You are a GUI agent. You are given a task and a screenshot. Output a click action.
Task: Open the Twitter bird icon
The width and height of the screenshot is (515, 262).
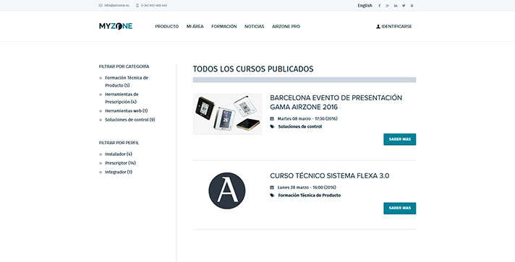click(404, 6)
